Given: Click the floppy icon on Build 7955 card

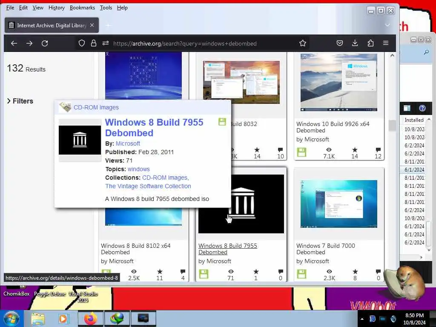Looking at the screenshot, I should [204, 274].
